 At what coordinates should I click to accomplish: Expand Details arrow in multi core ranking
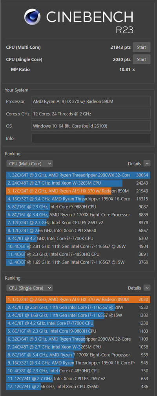point(147,164)
